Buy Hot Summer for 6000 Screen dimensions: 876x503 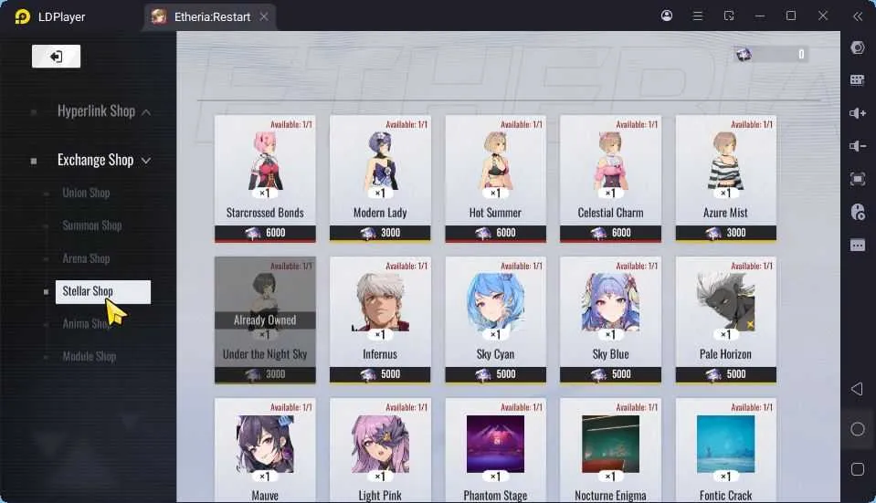(495, 234)
